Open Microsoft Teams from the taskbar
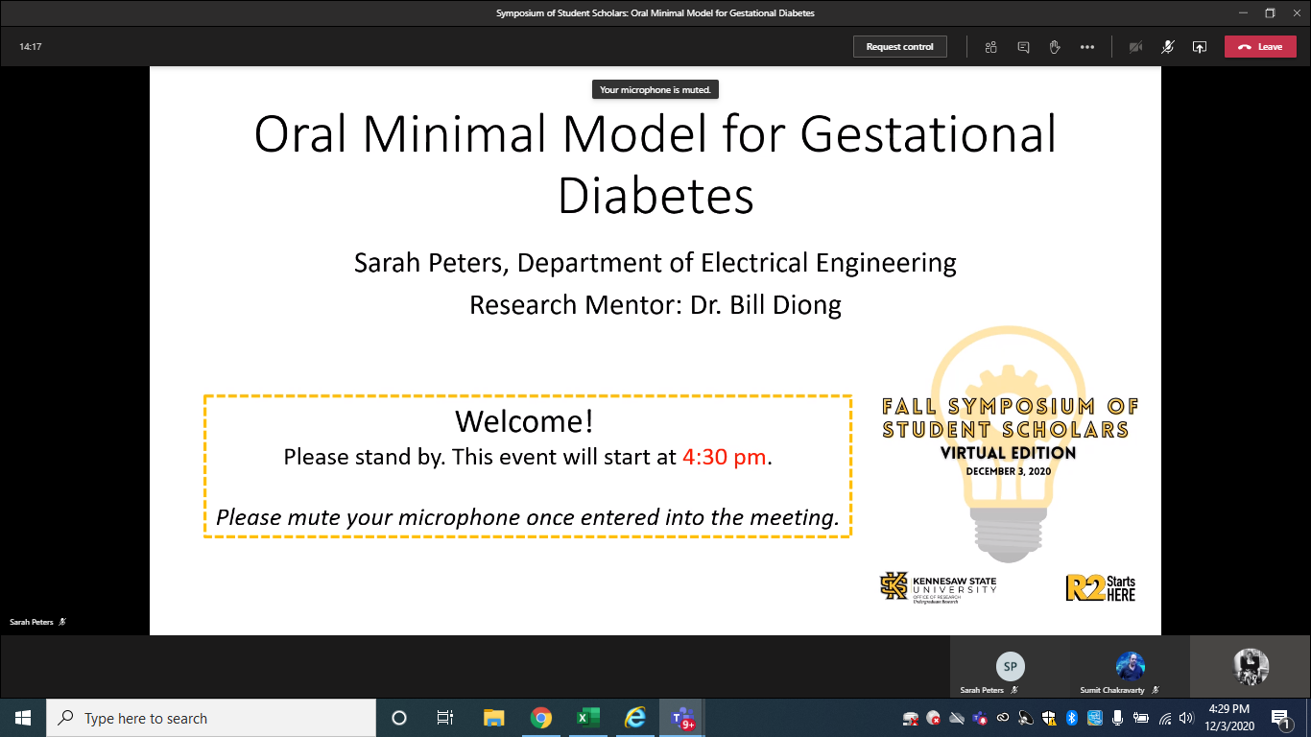This screenshot has width=1311, height=737. 682,718
